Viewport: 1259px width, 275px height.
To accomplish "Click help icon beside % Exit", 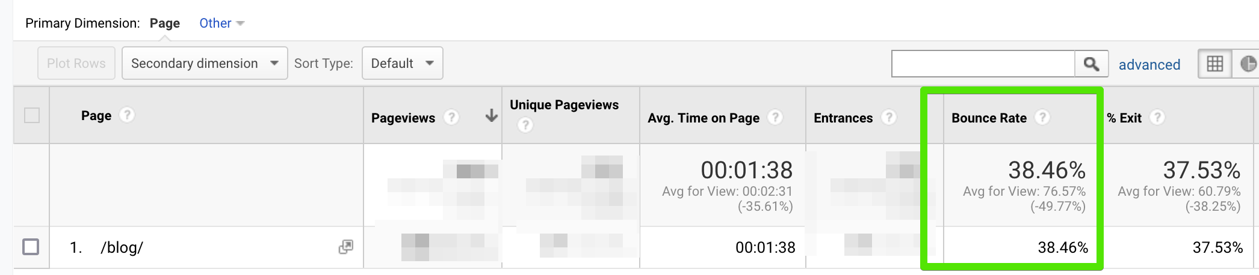I will (1157, 118).
